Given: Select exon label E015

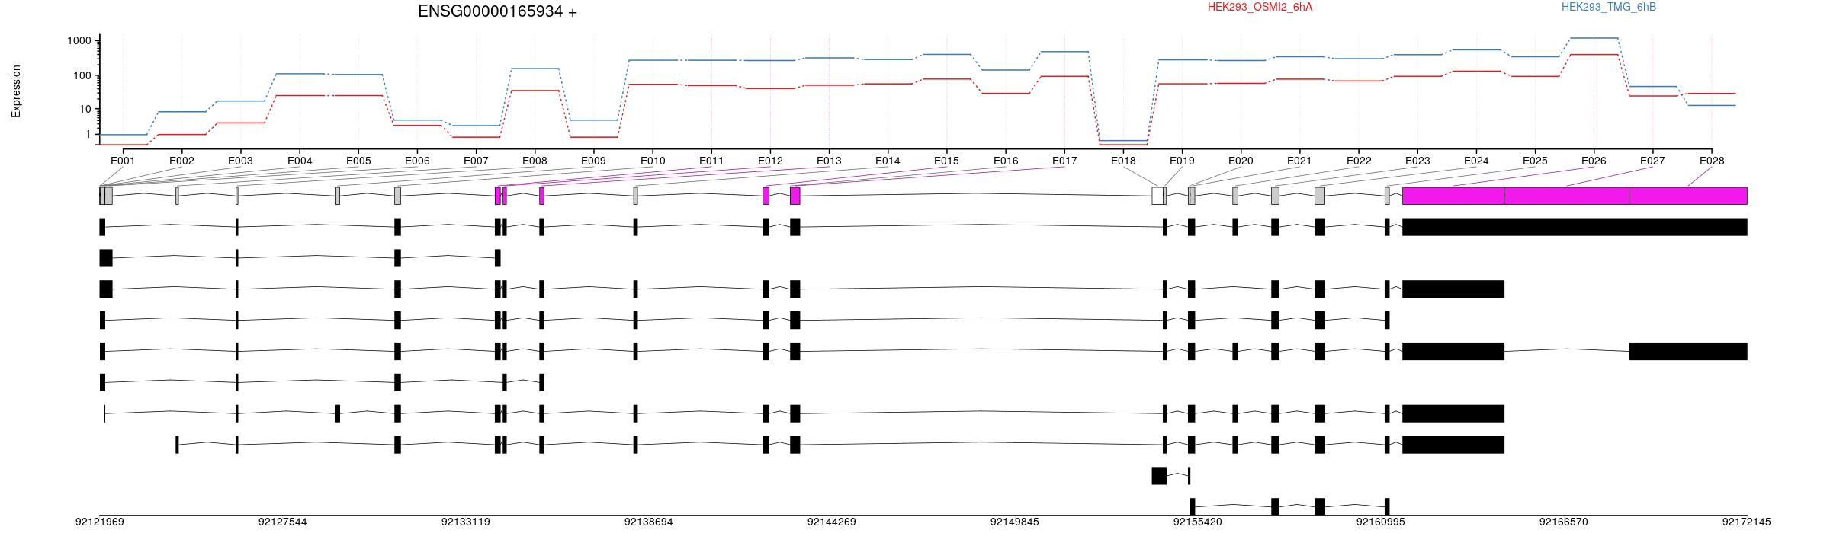Looking at the screenshot, I should tap(946, 161).
